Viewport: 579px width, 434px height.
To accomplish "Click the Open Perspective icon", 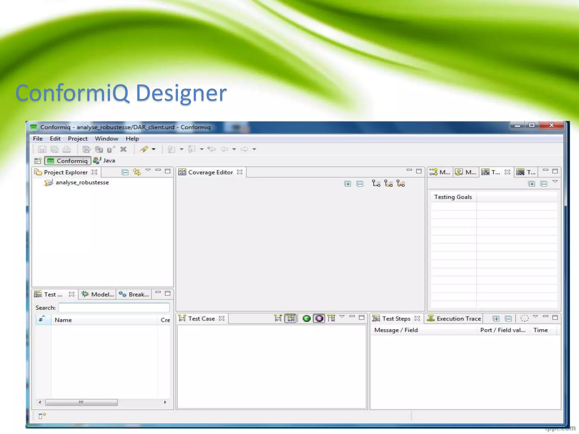I will coord(38,161).
